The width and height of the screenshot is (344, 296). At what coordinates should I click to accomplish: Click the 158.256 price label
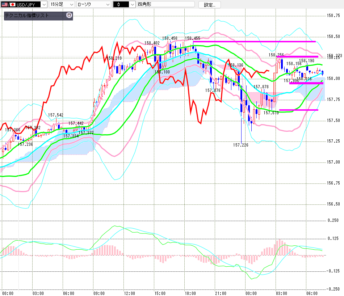[x=276, y=55]
